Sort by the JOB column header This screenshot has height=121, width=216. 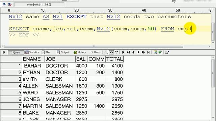[60, 59]
